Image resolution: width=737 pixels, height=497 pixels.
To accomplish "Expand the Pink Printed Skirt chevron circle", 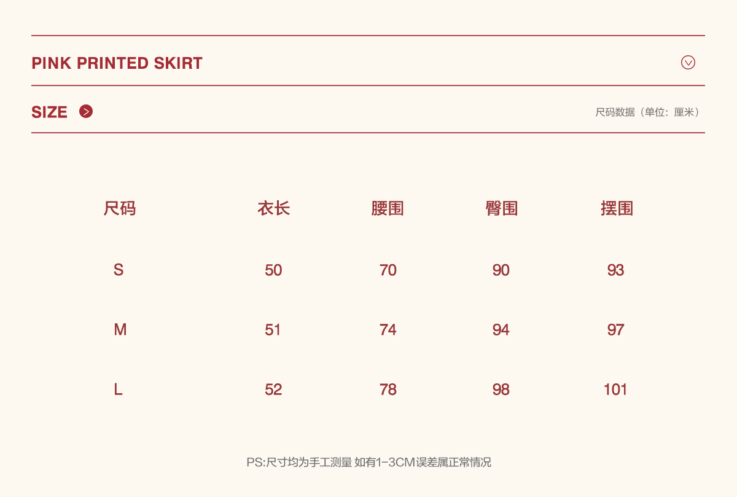I will (x=688, y=62).
